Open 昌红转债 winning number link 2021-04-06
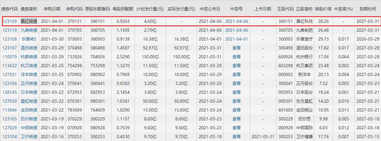Screen dimensions: 381x141 click(237, 21)
